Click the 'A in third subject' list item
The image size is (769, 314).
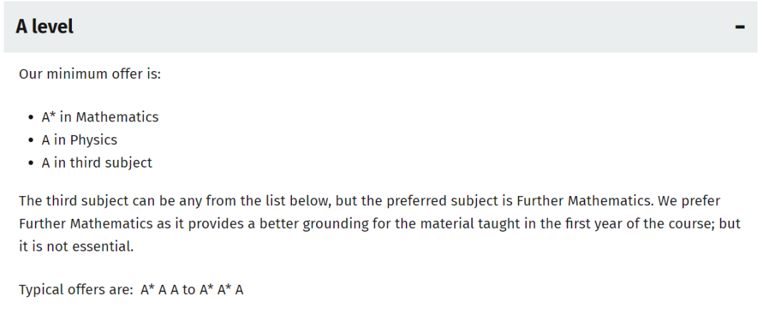tap(97, 163)
